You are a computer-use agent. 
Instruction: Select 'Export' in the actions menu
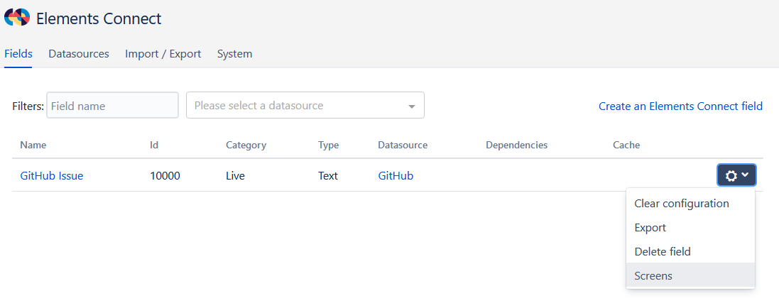(x=650, y=228)
